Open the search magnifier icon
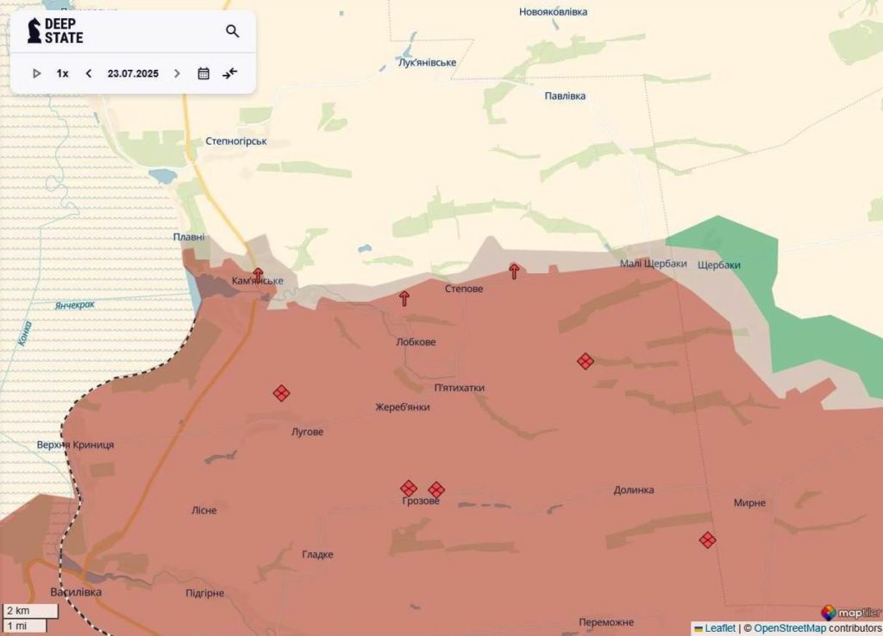883x636 pixels. click(233, 31)
